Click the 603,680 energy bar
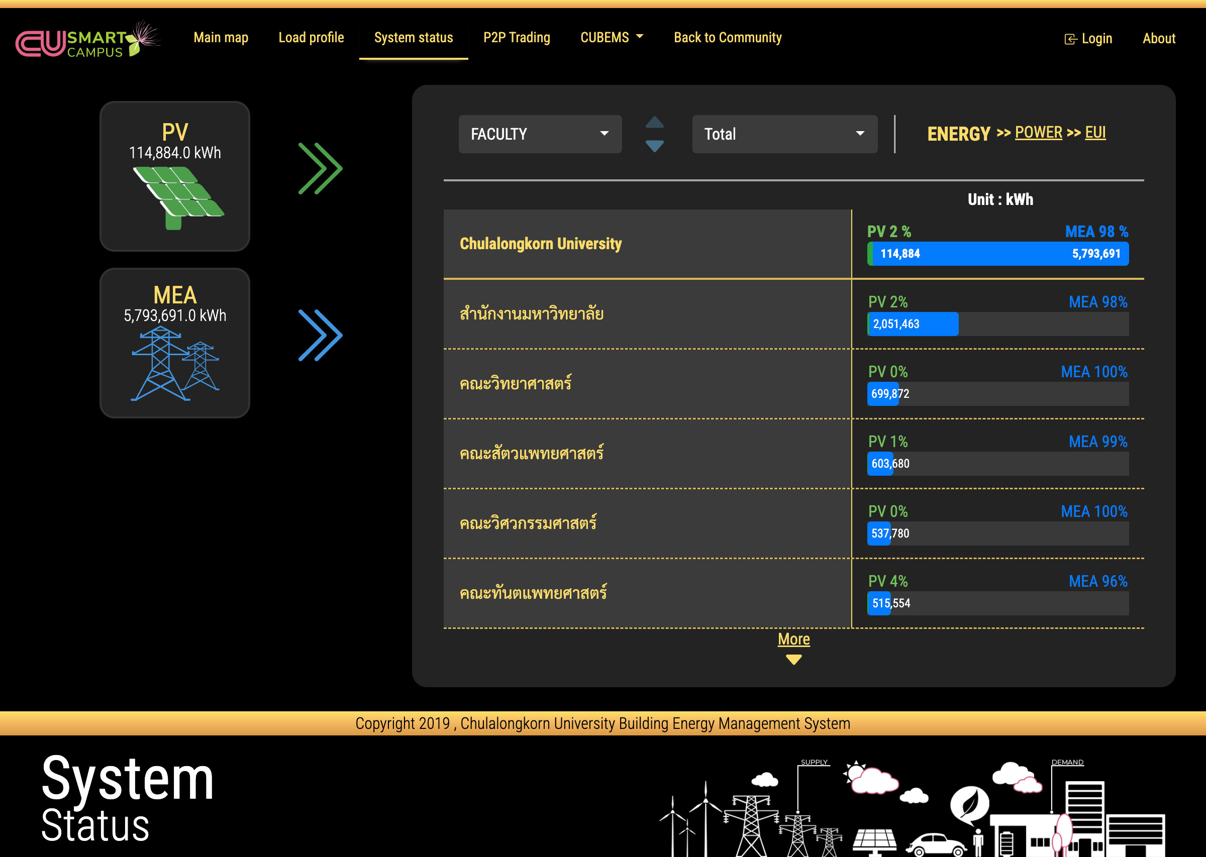The image size is (1206, 857). pyautogui.click(x=997, y=463)
